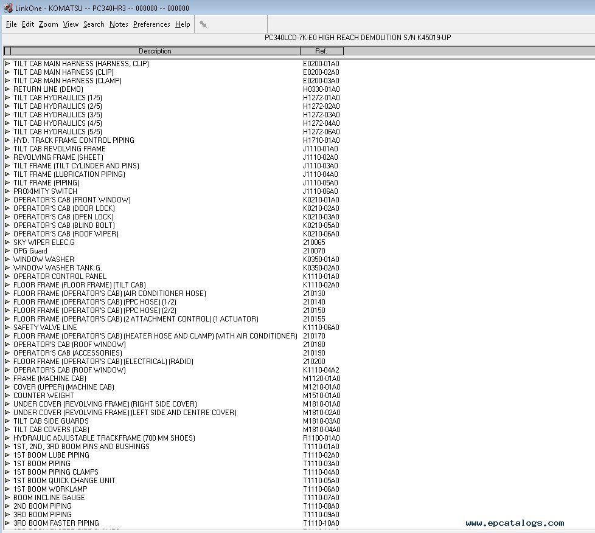Select OPERATOR'S CAB (BLIND BOLT) entry
The width and height of the screenshot is (595, 533).
pyautogui.click(x=64, y=225)
